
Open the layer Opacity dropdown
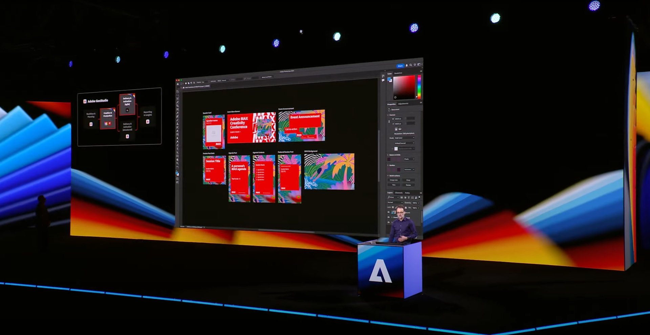coord(416,203)
